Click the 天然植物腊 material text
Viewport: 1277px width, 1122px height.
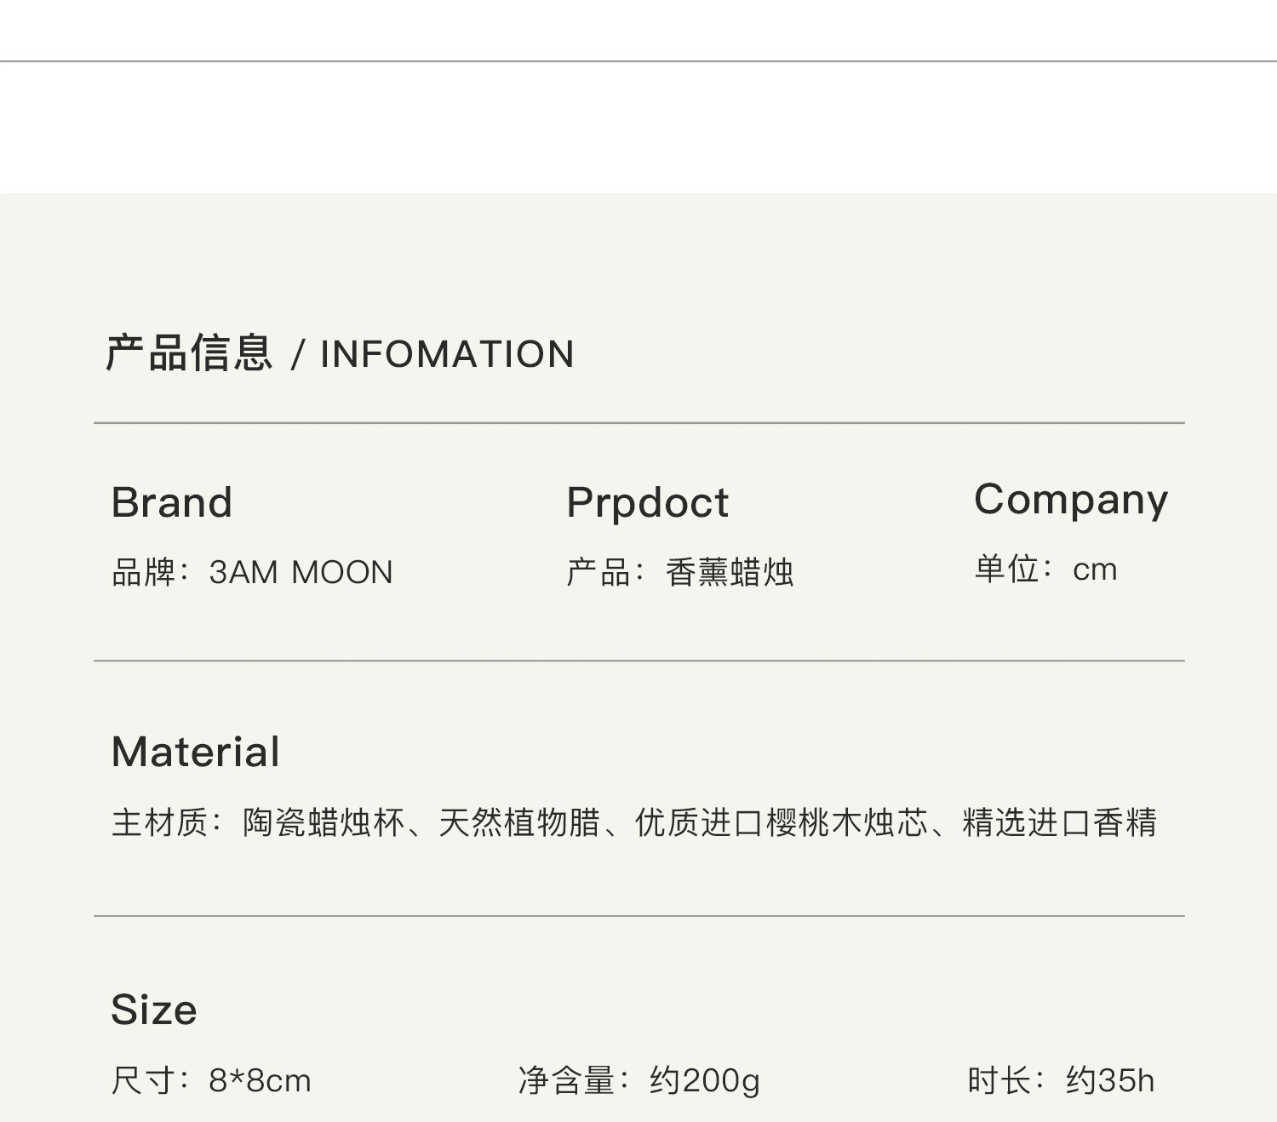[519, 822]
